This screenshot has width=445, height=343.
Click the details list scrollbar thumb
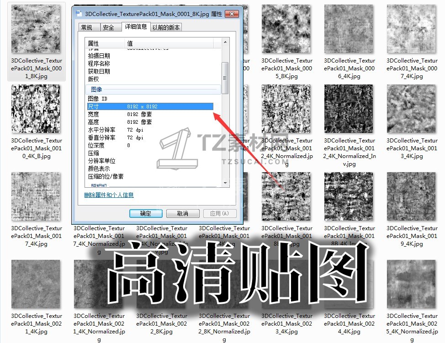tap(225, 78)
